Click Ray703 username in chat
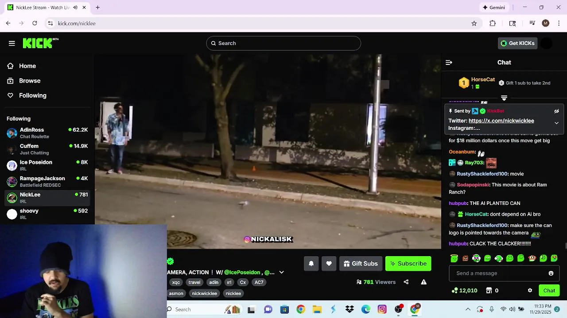 pos(474,163)
